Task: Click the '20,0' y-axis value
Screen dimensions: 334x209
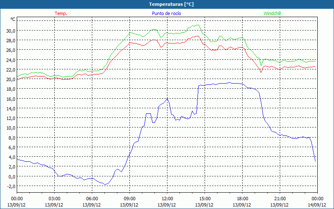Action: (x=11, y=79)
